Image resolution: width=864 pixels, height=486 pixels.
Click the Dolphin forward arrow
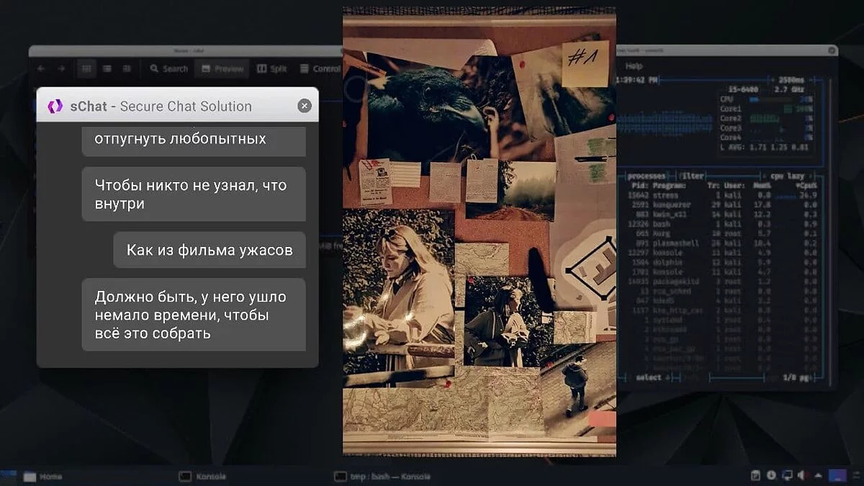61,68
